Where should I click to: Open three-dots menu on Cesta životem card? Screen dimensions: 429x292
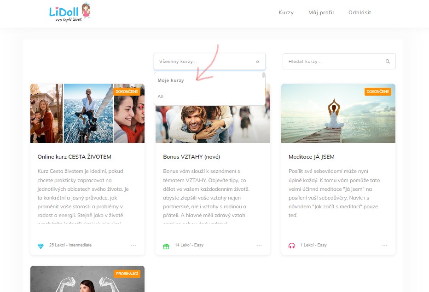133,246
